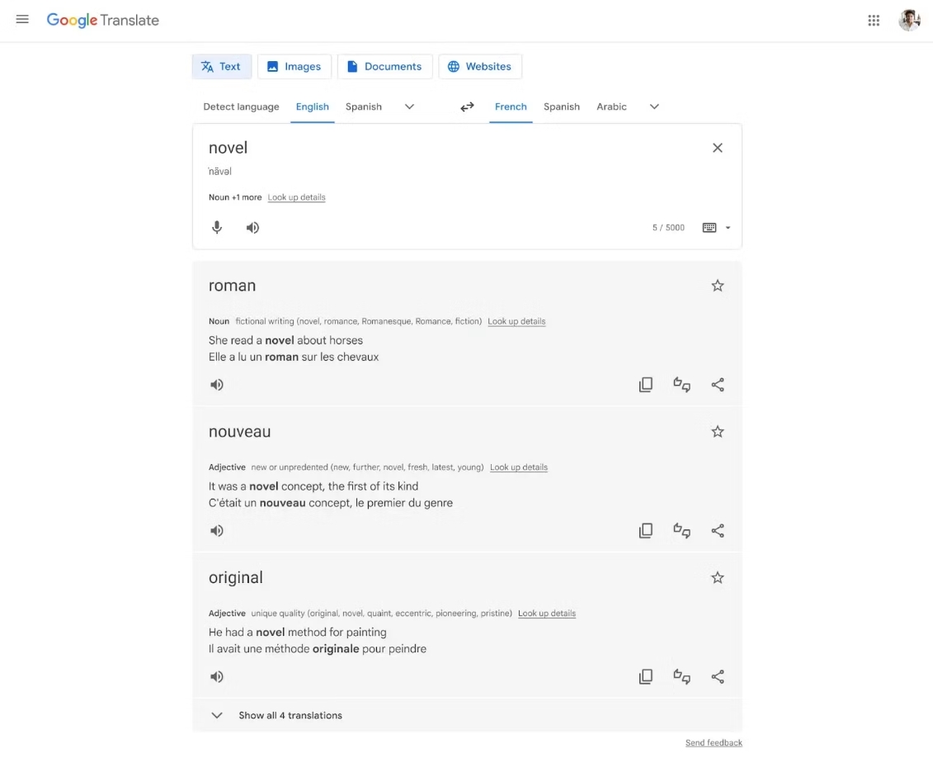Click the 'Send feedback' link
933x758 pixels.
pyautogui.click(x=713, y=742)
